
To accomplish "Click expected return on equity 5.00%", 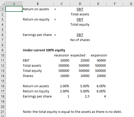I will point(85,91).
